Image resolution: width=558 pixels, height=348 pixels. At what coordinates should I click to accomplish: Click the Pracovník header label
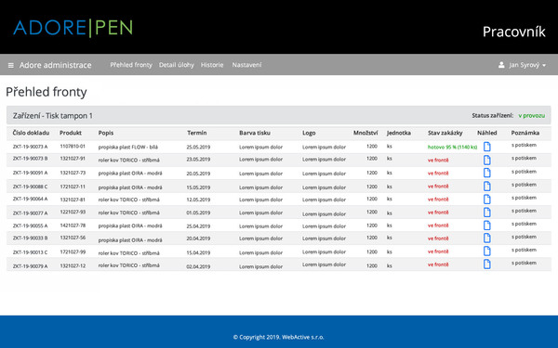pyautogui.click(x=514, y=32)
